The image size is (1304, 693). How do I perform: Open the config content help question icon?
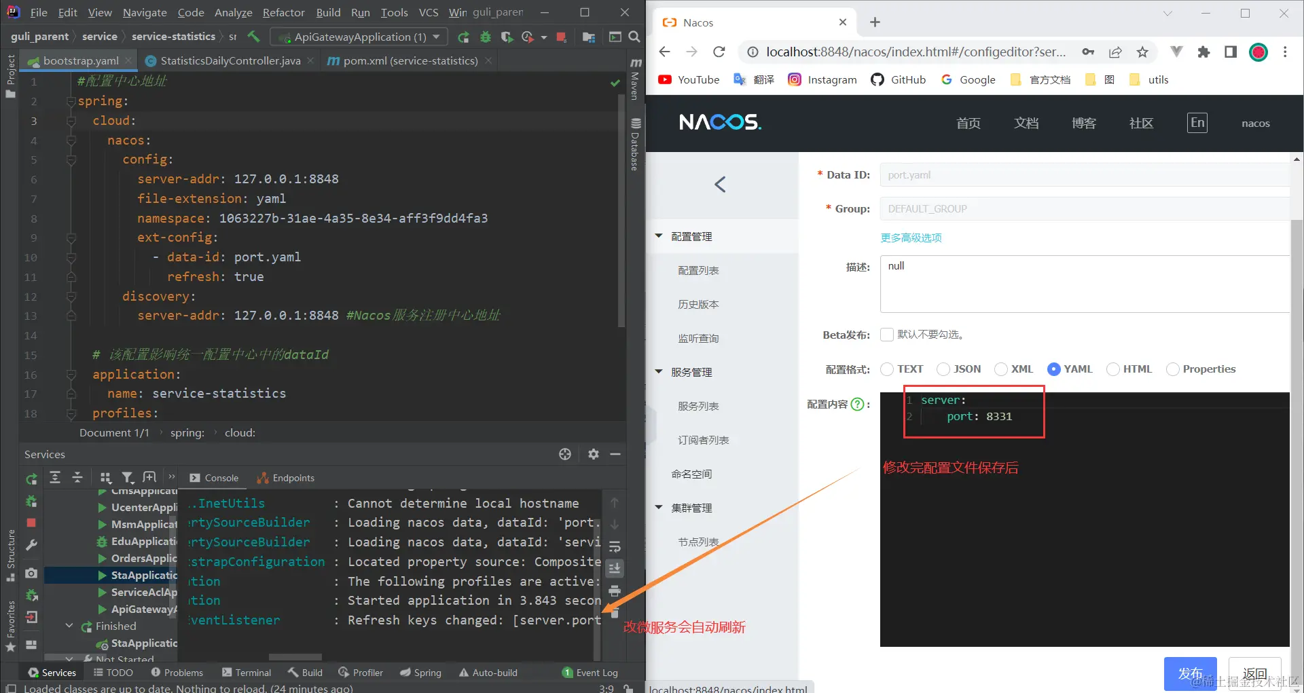pos(857,404)
